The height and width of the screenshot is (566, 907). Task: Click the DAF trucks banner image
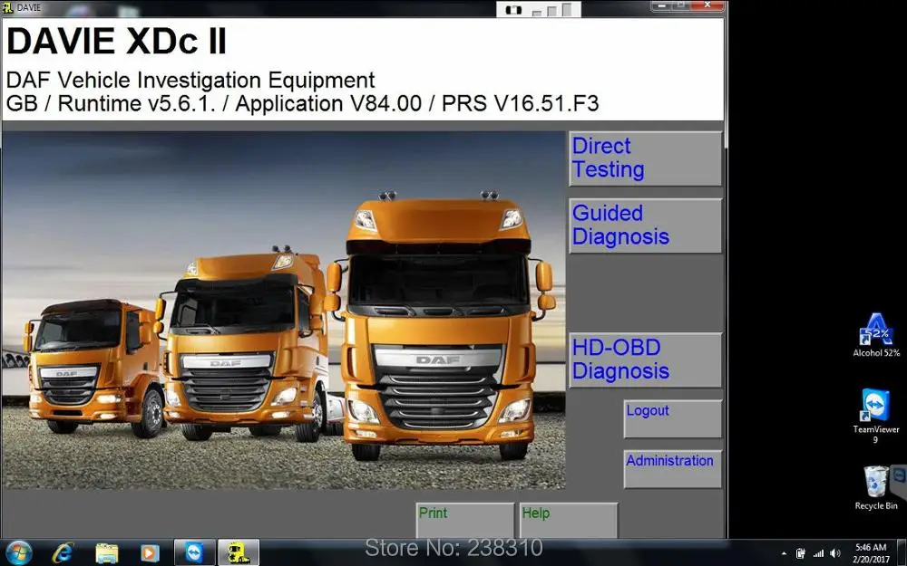[283, 310]
